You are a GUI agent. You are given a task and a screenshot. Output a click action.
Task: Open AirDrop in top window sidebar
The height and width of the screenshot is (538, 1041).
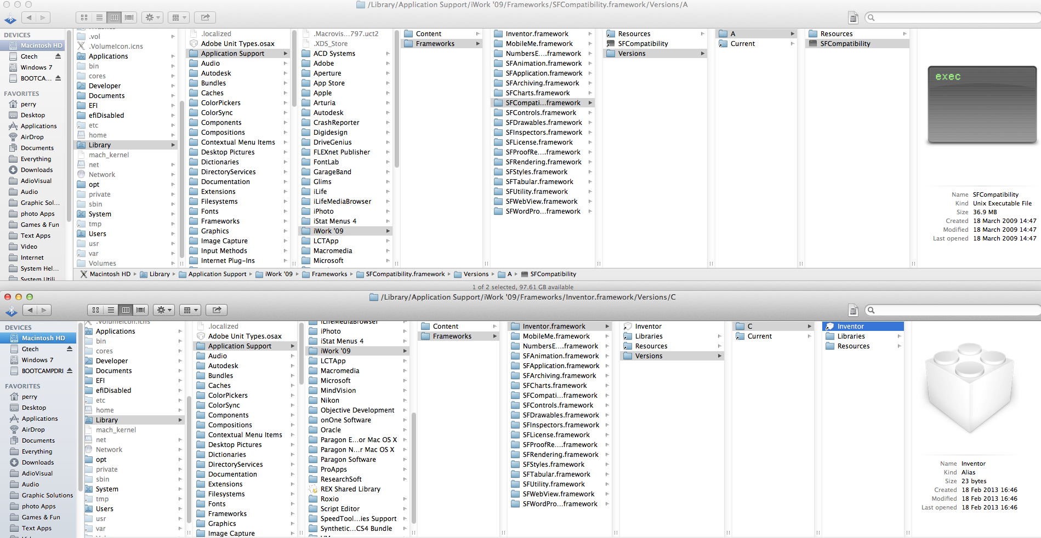coord(33,137)
